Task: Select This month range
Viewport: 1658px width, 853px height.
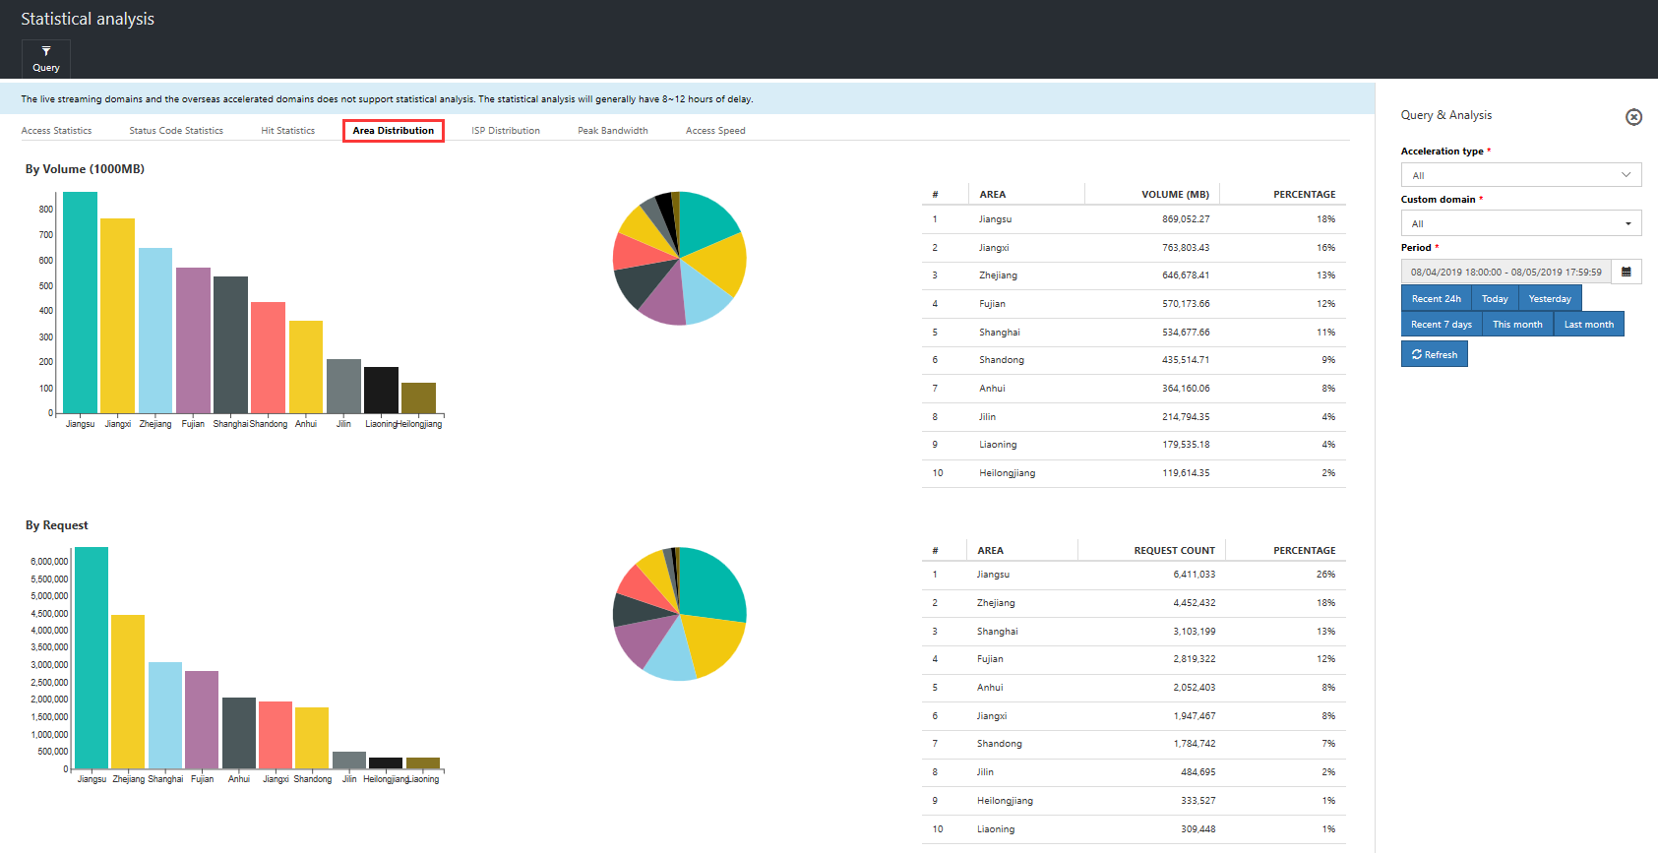Action: [1517, 324]
